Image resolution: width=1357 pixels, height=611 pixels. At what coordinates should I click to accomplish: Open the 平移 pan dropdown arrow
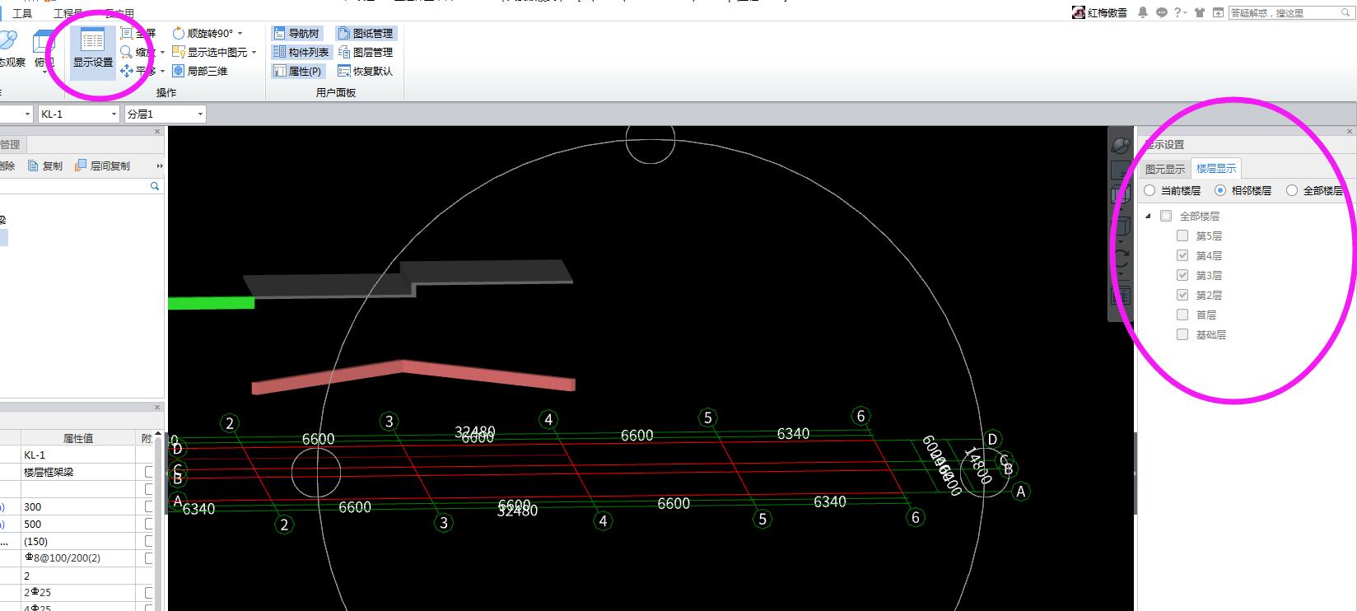click(x=162, y=71)
